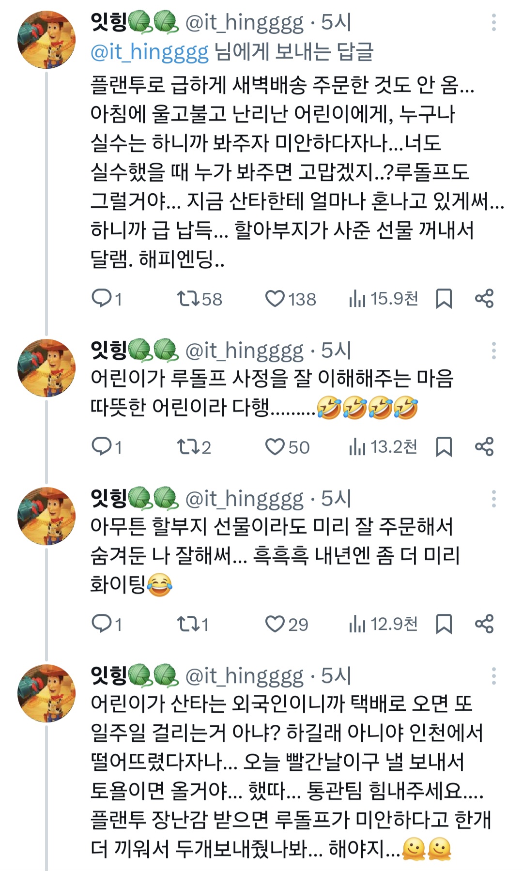Image resolution: width=523 pixels, height=871 pixels.
Task: Open more options for the third tweet
Action: (493, 499)
